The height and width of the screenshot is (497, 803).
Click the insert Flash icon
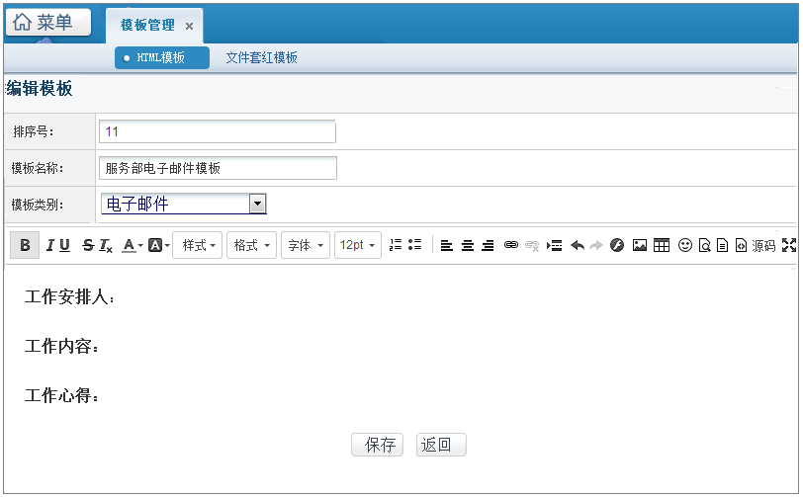tap(617, 245)
